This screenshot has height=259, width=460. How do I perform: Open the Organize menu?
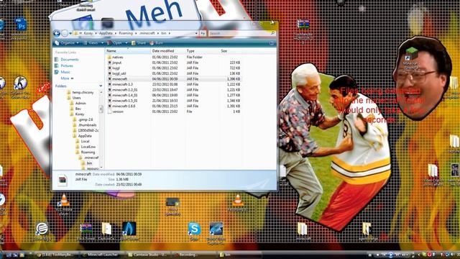point(67,43)
